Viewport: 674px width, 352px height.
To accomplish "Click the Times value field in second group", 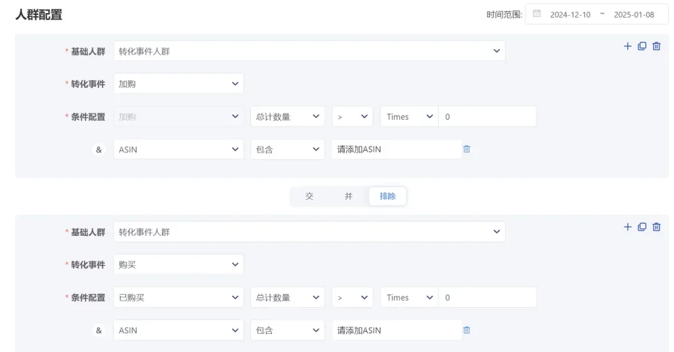I will (487, 298).
